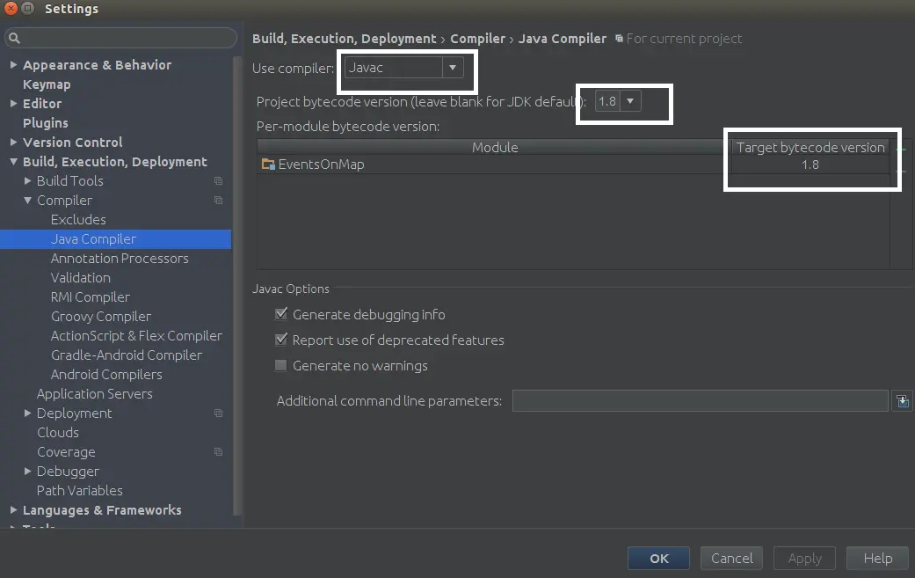Screen dimensions: 915x578
Task: Open RMI Compiler settings
Action: tap(91, 297)
